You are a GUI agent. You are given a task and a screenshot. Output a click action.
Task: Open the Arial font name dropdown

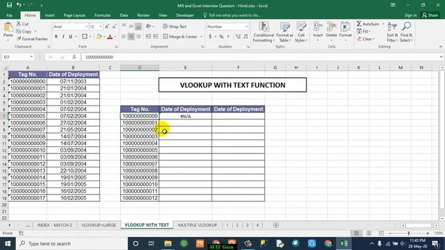(x=86, y=26)
